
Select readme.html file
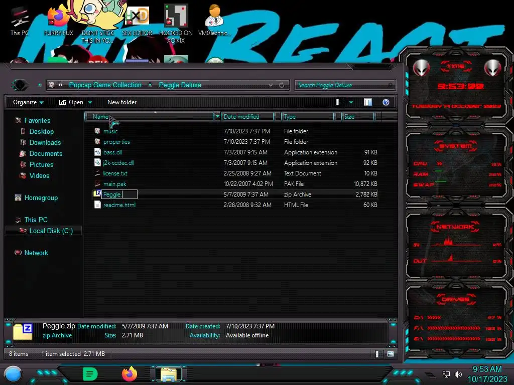119,205
